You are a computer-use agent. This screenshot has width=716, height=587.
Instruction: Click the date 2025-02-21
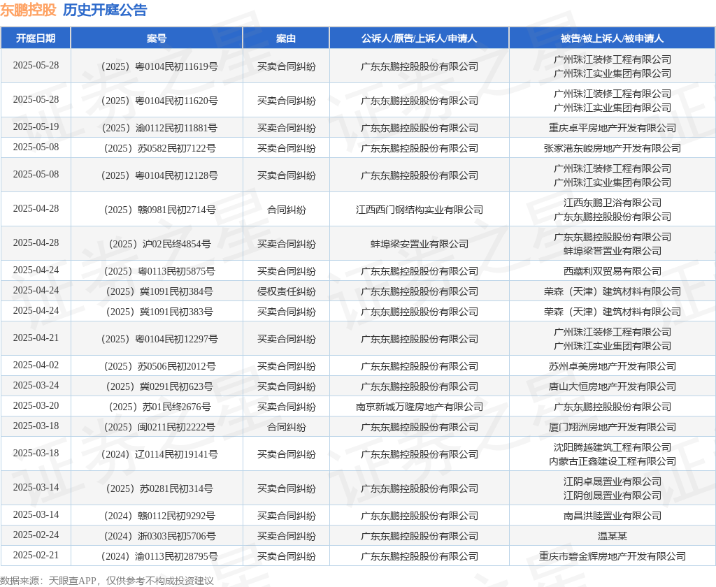36,555
